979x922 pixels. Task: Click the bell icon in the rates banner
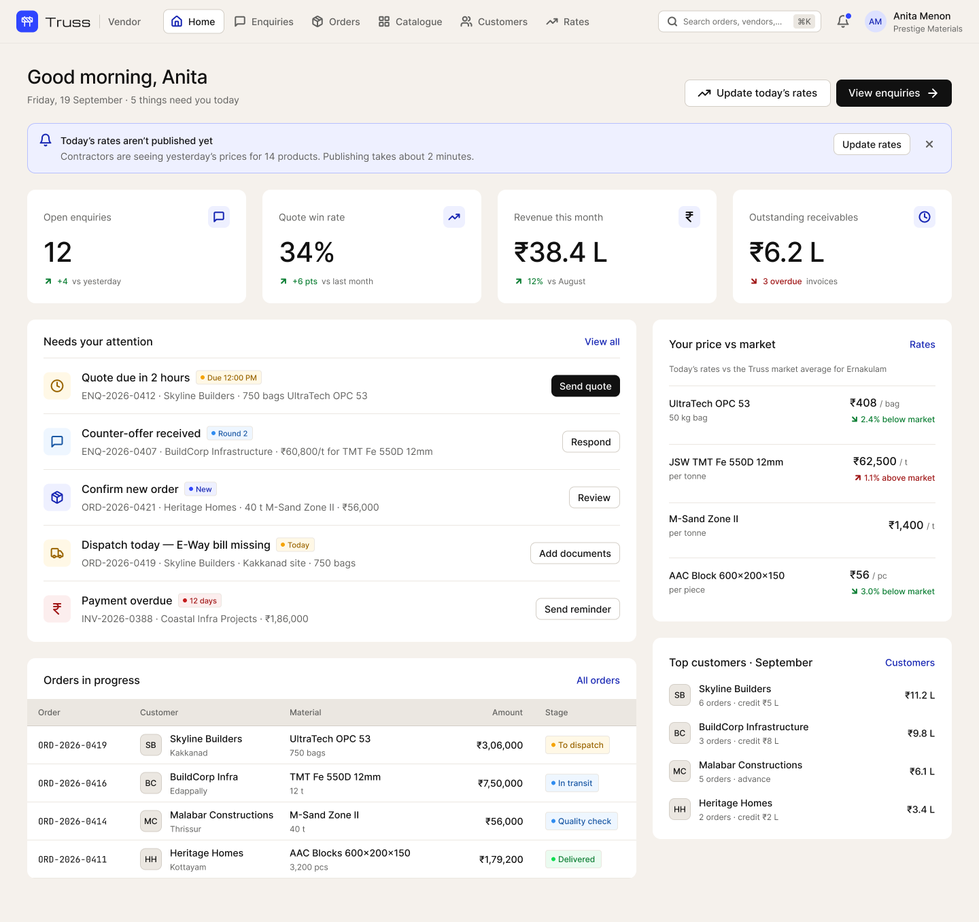click(46, 140)
